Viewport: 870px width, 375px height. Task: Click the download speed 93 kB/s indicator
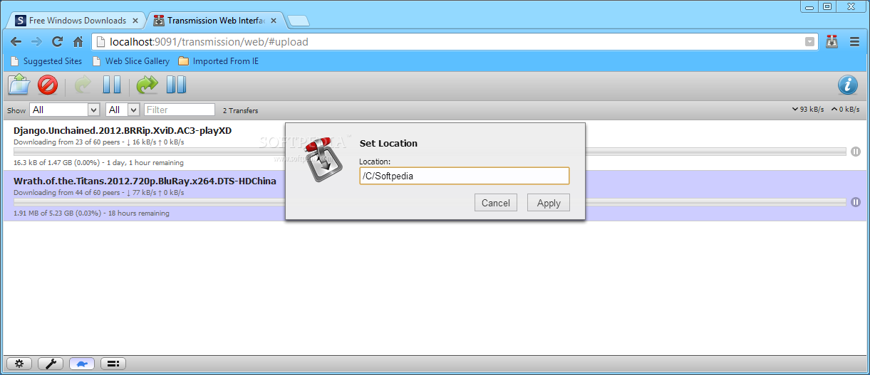tap(808, 110)
